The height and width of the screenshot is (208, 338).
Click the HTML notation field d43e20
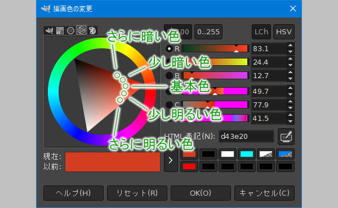point(246,137)
